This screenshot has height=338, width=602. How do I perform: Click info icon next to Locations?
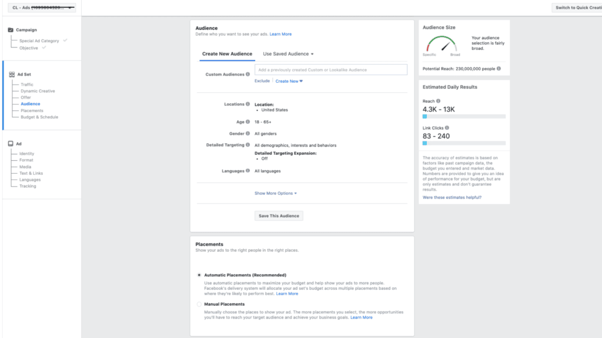(x=248, y=104)
